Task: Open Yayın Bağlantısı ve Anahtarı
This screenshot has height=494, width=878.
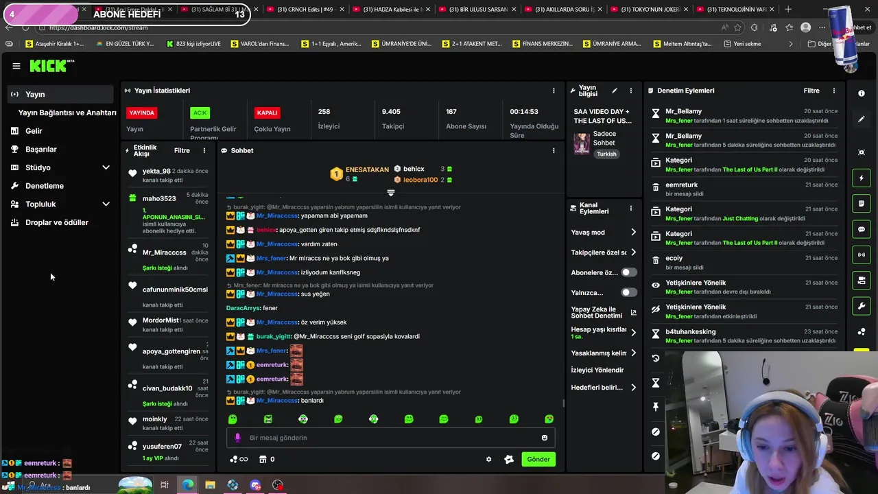Action: pyautogui.click(x=67, y=113)
